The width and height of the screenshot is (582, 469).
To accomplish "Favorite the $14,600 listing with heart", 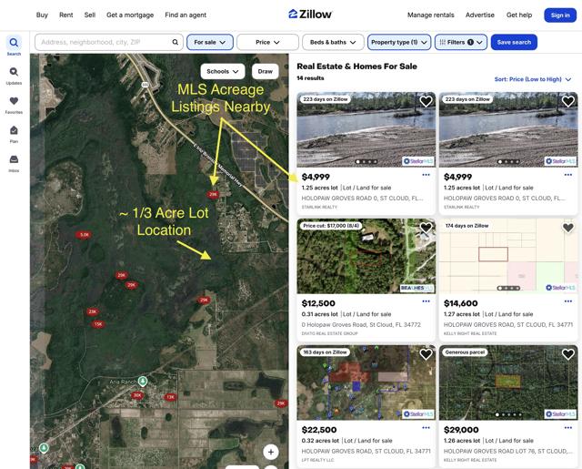I will tap(567, 228).
